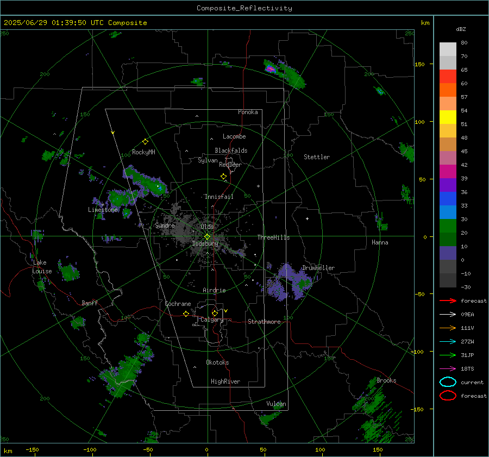Click the cyan current ellipse icon
Viewport: 489px width, 457px height.
(x=448, y=382)
